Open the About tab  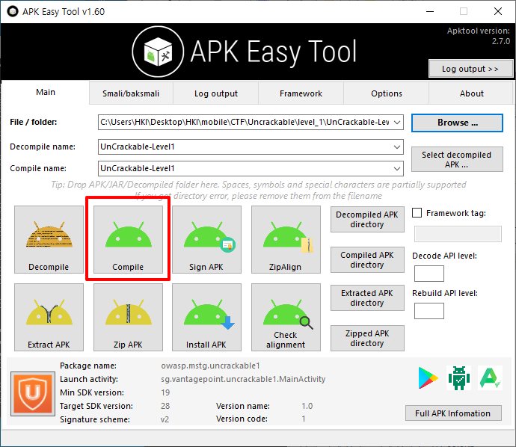click(x=472, y=93)
